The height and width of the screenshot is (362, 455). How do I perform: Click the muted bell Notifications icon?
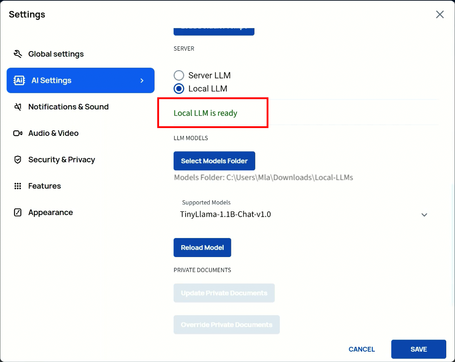tap(17, 107)
